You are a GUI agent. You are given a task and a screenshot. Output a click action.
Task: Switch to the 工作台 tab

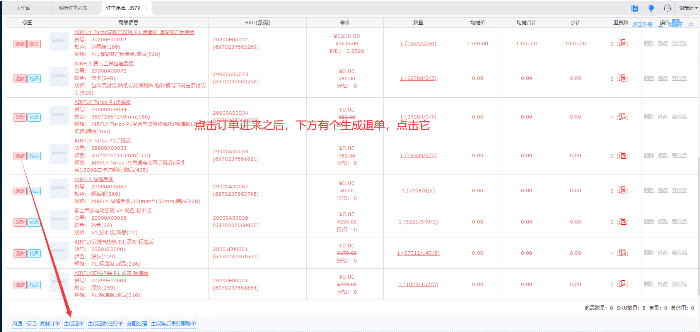point(23,8)
